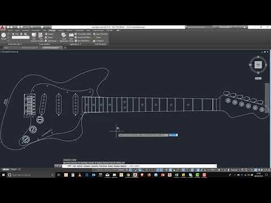The width and height of the screenshot is (271, 203).
Task: Select the Model layout tab
Action: point(6,169)
